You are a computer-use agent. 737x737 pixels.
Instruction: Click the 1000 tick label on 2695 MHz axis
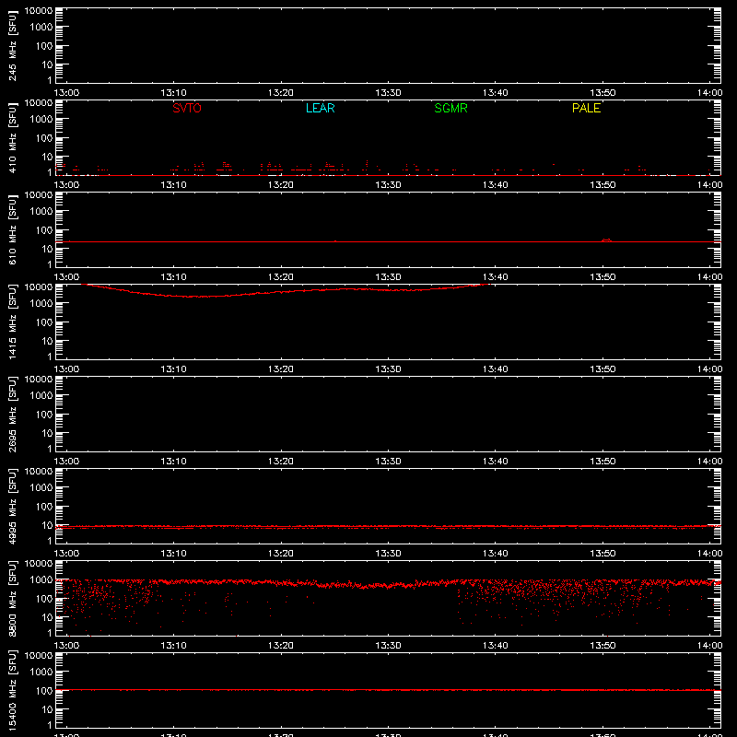[41, 396]
